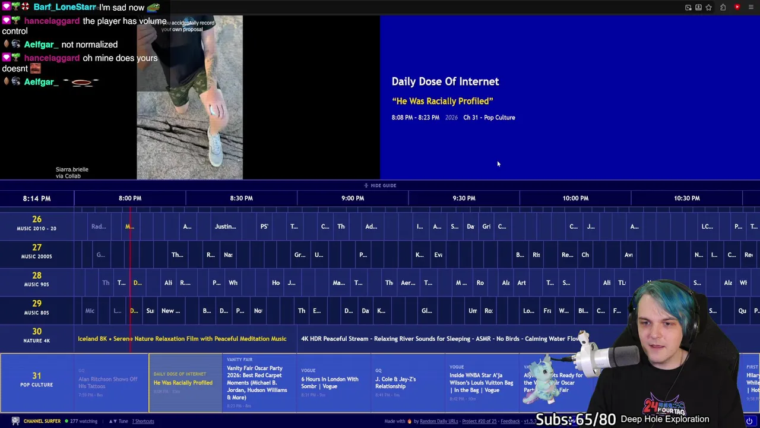Click the 'Ad...' program in channel 26

point(371,226)
